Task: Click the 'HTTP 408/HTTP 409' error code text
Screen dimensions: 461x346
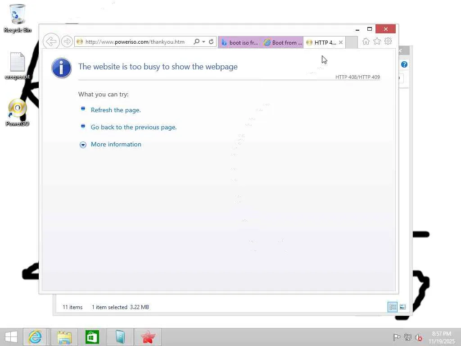Action: 357,77
